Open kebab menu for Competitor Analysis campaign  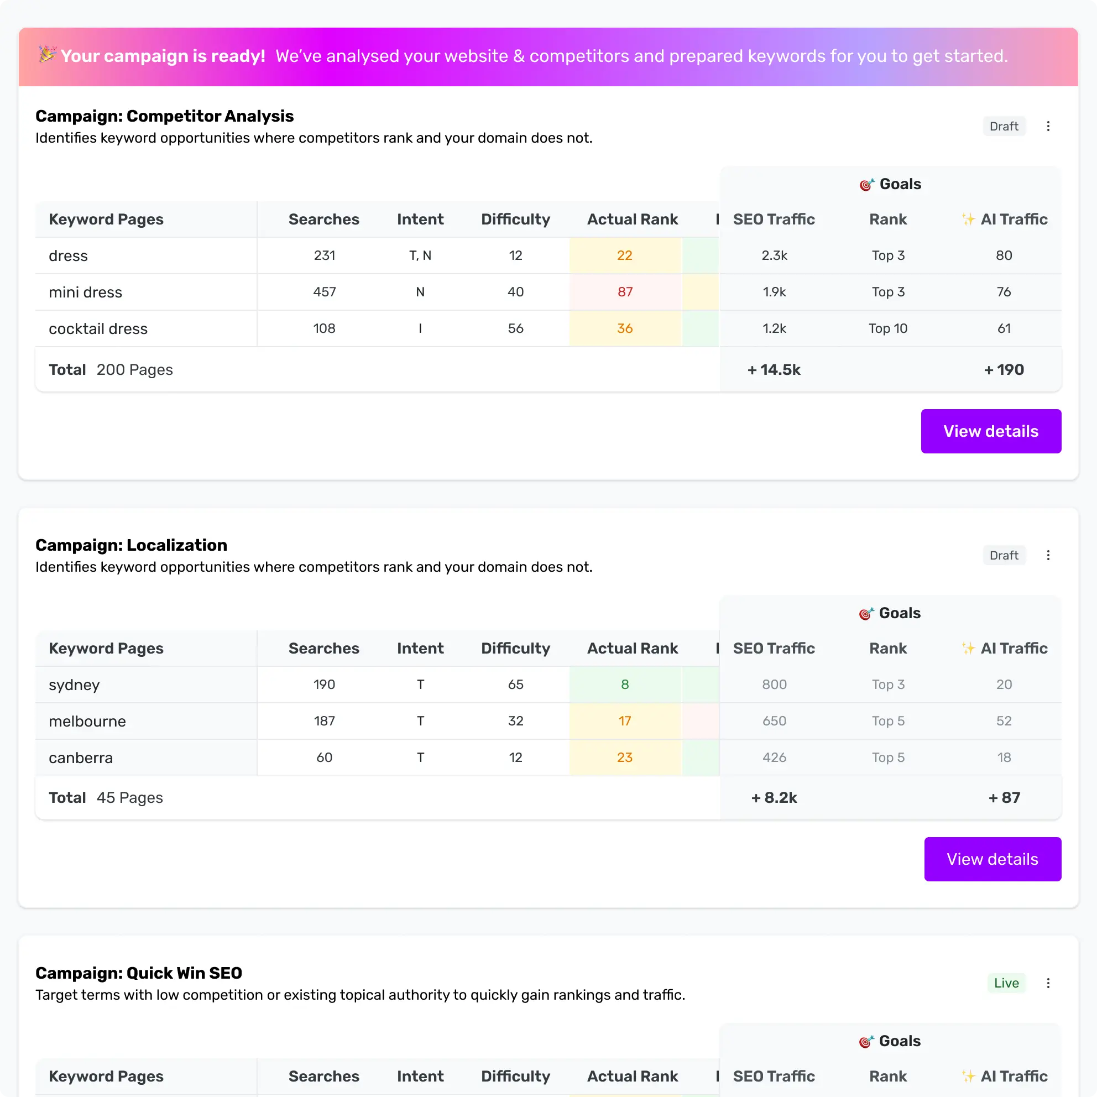1048,126
